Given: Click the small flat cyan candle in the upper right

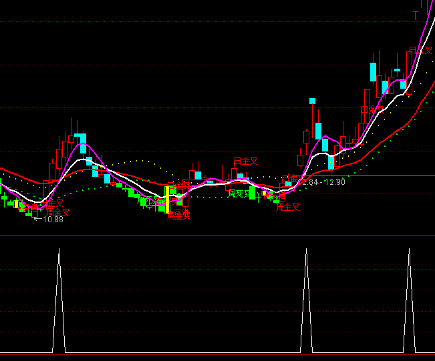Looking at the screenshot, I should tap(397, 69).
